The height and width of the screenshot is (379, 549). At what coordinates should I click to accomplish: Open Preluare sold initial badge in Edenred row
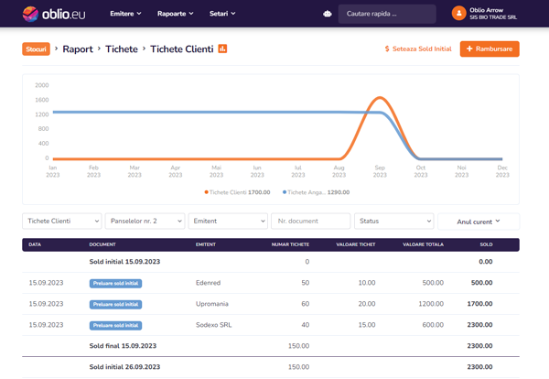115,284
